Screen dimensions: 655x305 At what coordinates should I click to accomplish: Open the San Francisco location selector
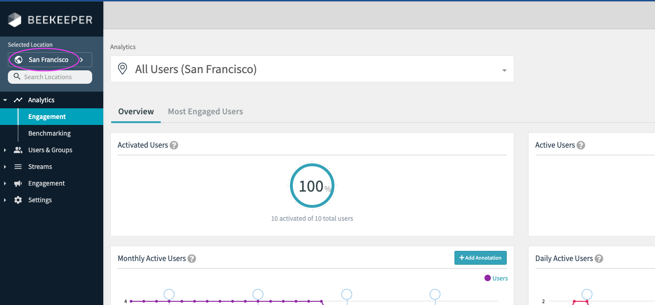pyautogui.click(x=50, y=60)
